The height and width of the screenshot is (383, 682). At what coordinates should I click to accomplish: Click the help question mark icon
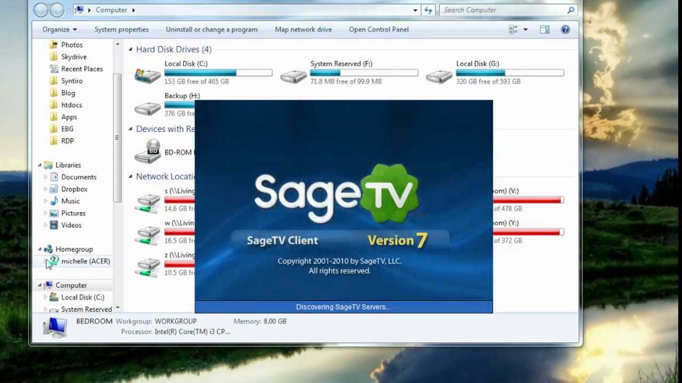click(565, 30)
